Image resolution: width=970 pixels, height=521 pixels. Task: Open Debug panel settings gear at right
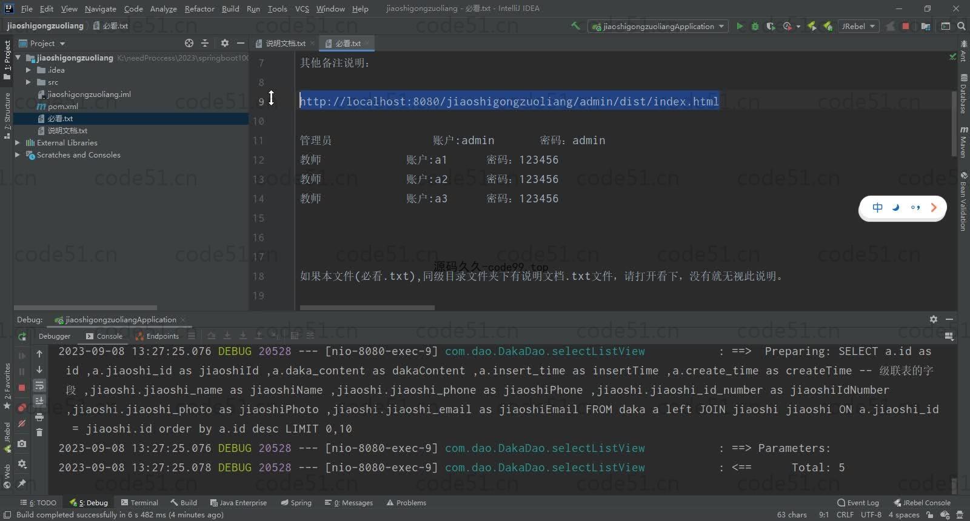(934, 319)
